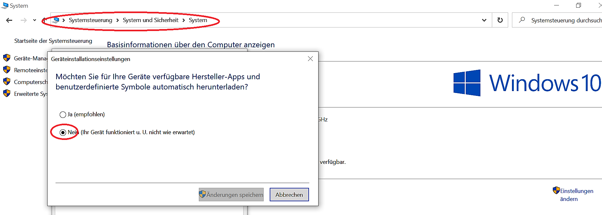
Task: Open the Erweiterte Systemeinstellungen link
Action: coord(31,94)
